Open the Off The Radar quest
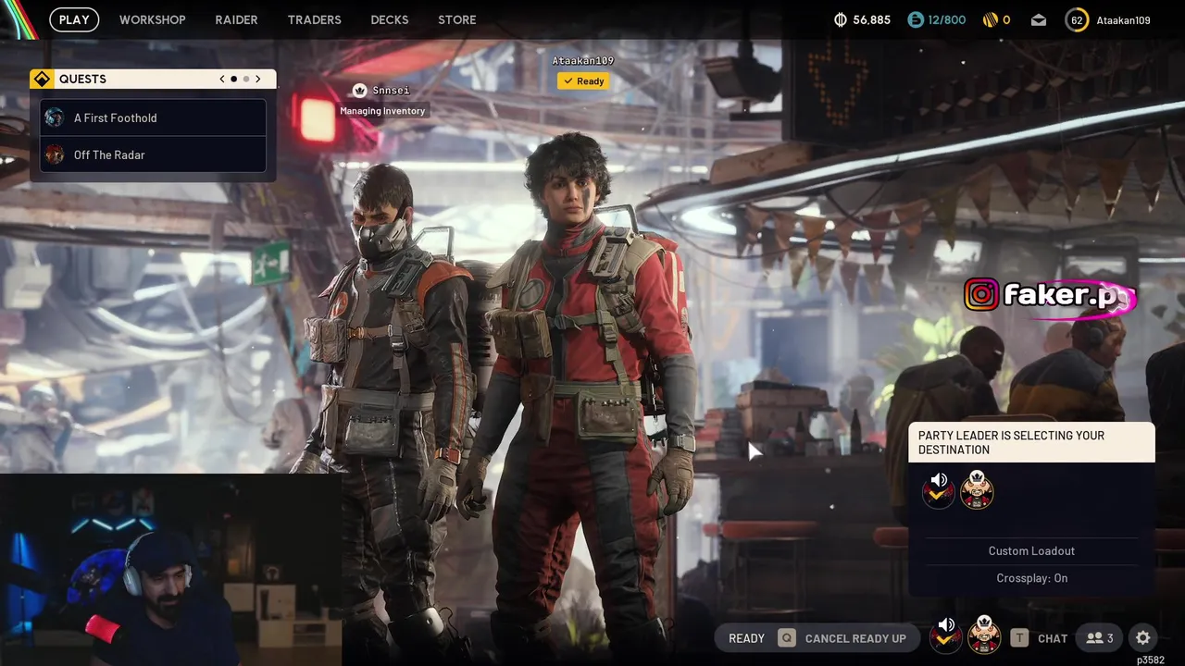The image size is (1185, 666). (x=153, y=154)
